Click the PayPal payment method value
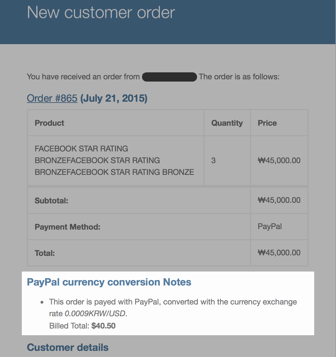The image size is (336, 357). pos(270,226)
